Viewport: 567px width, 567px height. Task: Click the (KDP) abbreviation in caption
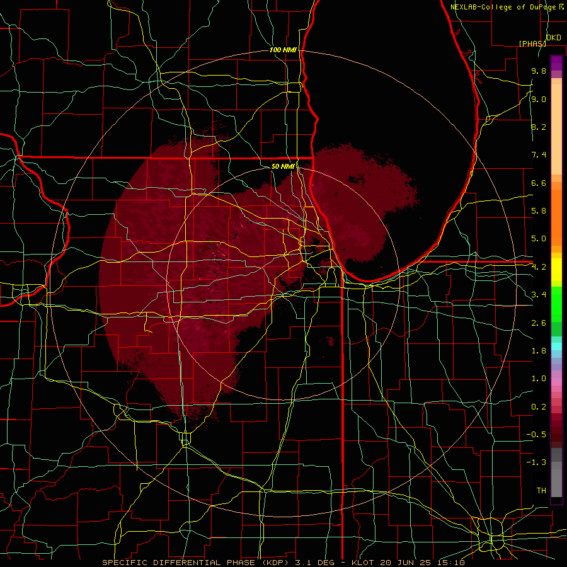pos(275,563)
